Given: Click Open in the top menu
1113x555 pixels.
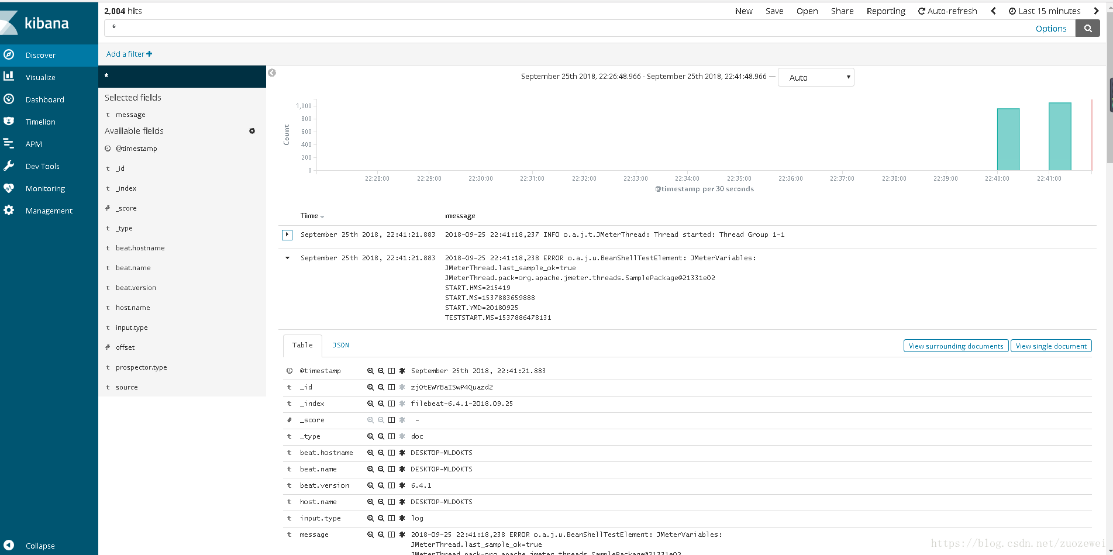Looking at the screenshot, I should [807, 11].
